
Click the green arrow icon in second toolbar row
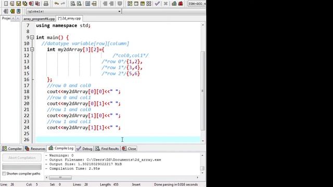12,11
